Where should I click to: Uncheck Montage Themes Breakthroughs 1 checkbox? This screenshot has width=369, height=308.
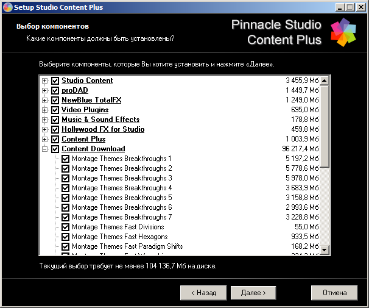[x=65, y=159]
